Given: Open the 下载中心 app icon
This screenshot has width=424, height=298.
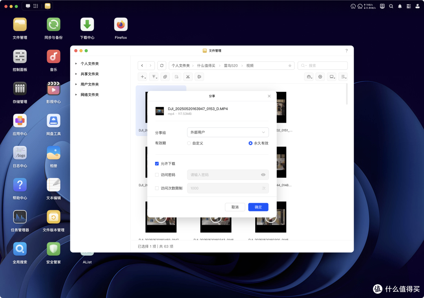Looking at the screenshot, I should (87, 25).
